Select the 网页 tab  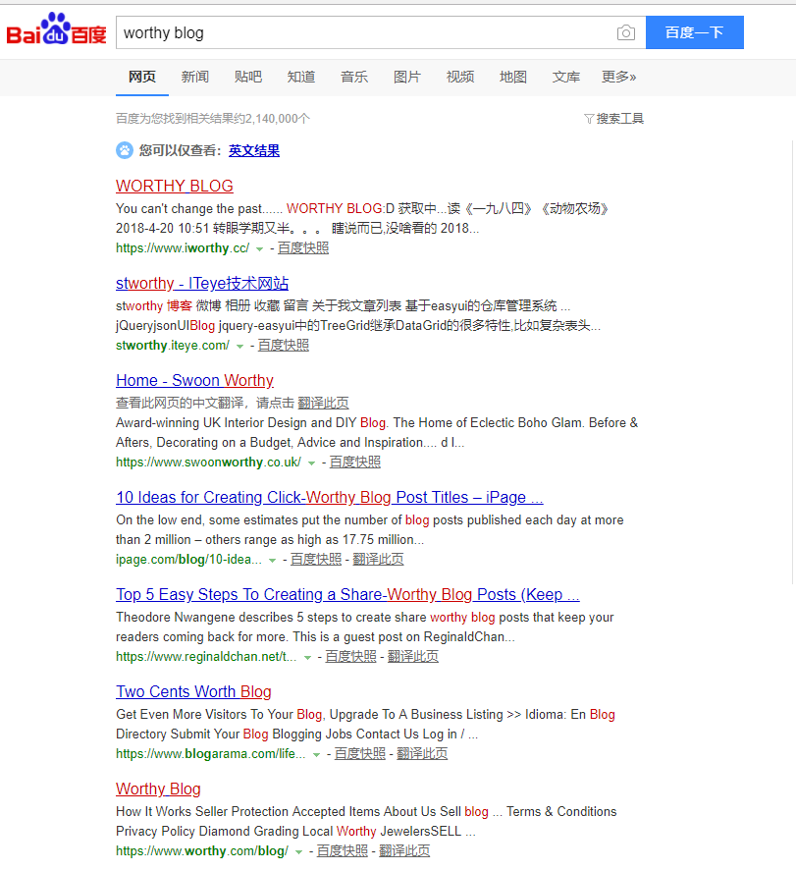click(142, 77)
